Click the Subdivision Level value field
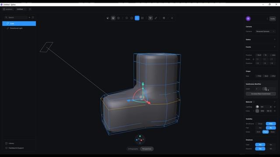 258,89
